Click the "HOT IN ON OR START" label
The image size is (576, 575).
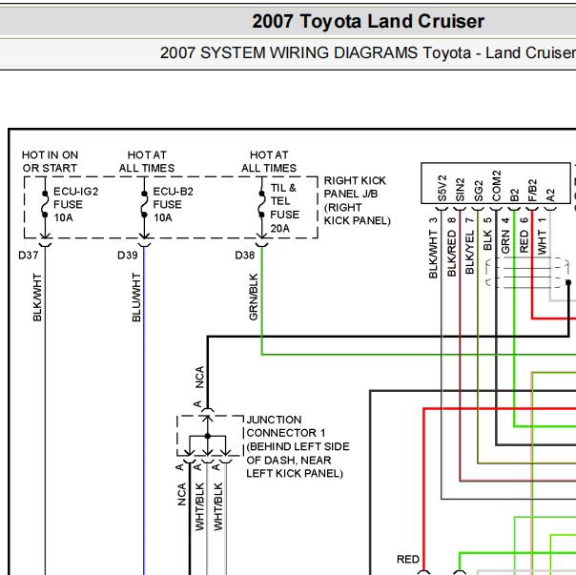[x=50, y=161]
